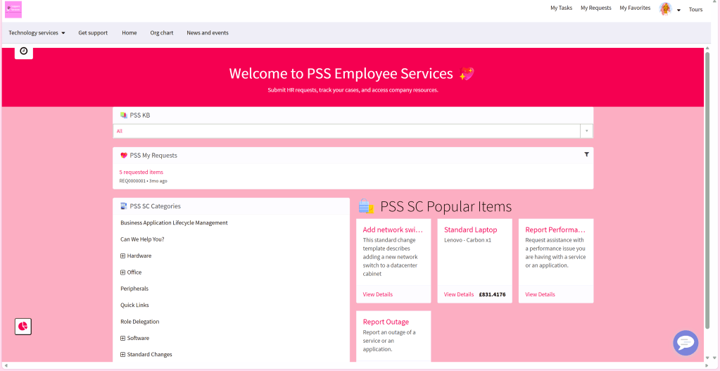
Task: View Details for Standard Laptop
Action: 458,294
